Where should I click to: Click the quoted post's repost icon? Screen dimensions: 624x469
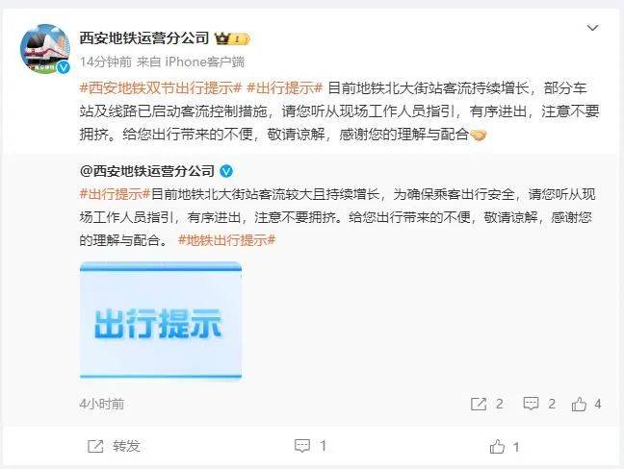tap(479, 404)
